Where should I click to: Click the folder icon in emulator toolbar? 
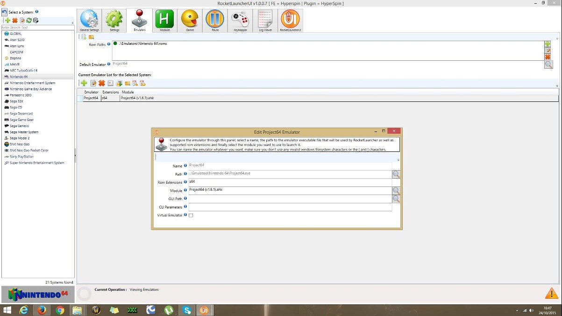[x=127, y=83]
